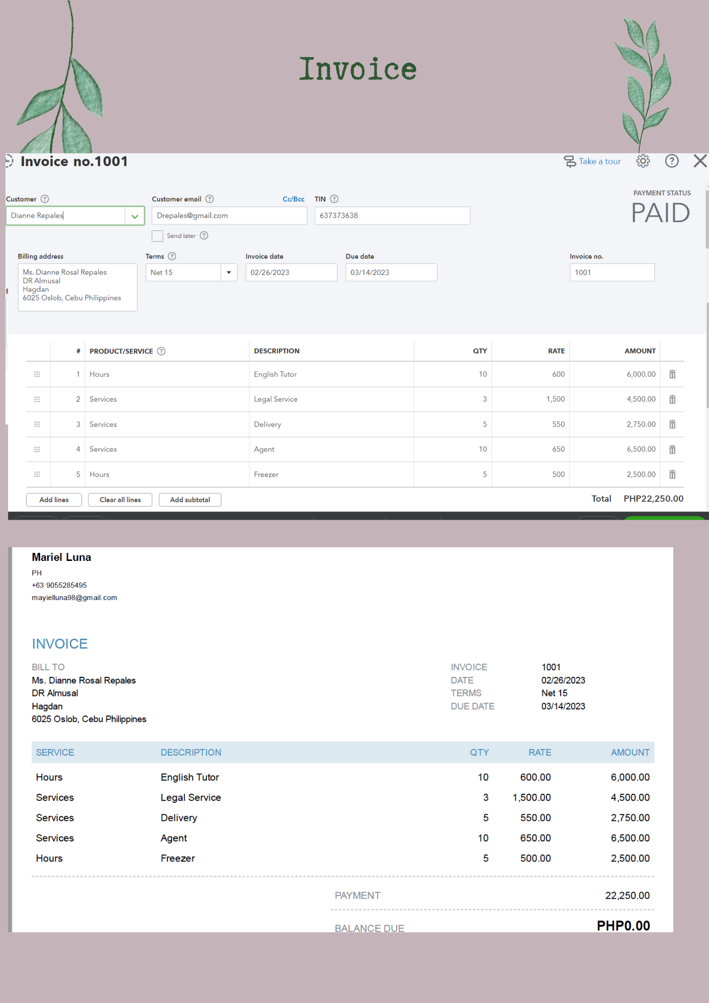The image size is (709, 1003).
Task: Click the email mayielluna98@gmail.com in preview
Action: click(74, 598)
